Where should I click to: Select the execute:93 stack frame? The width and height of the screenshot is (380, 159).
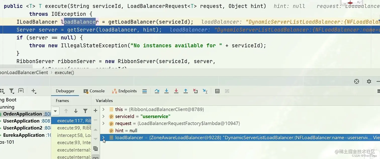point(71,142)
